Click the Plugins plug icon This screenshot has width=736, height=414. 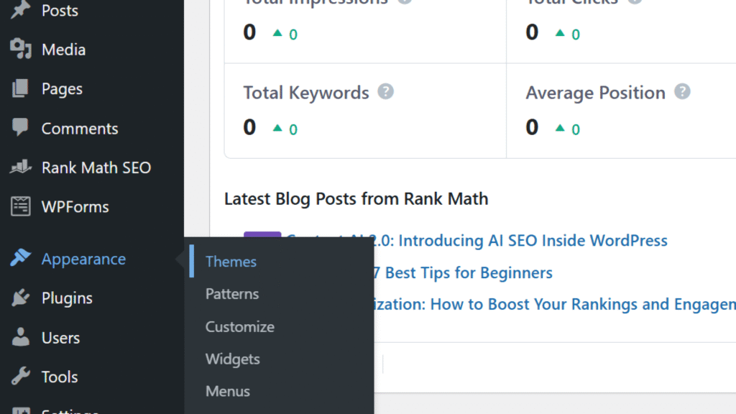20,298
